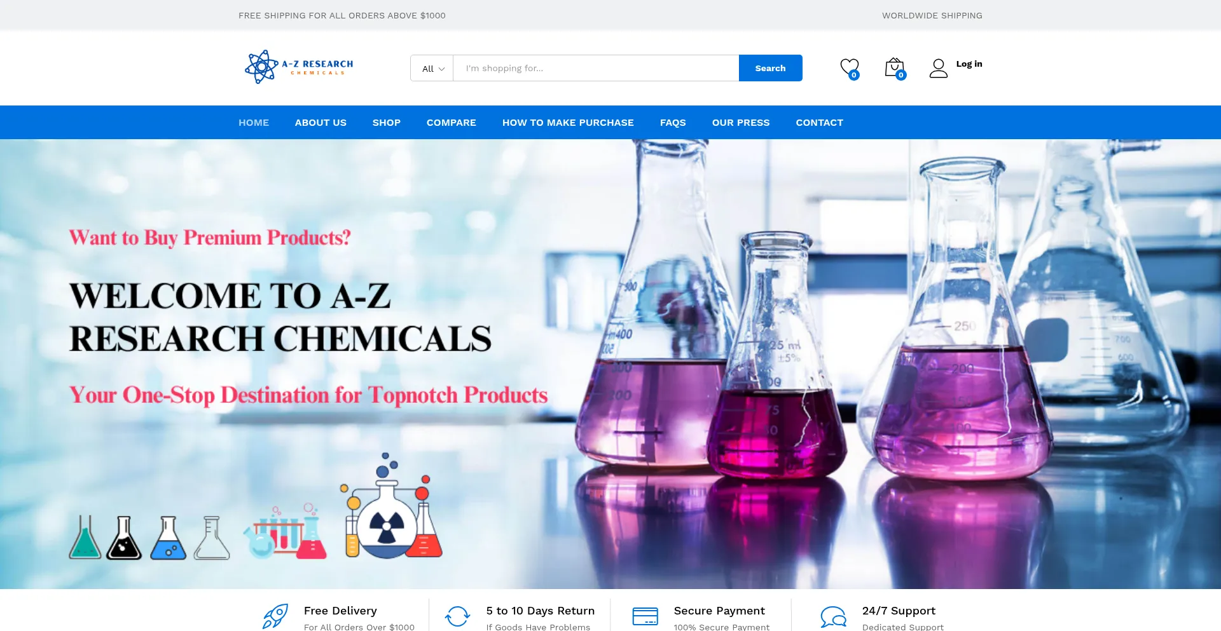Click the Free Delivery heading

click(340, 611)
